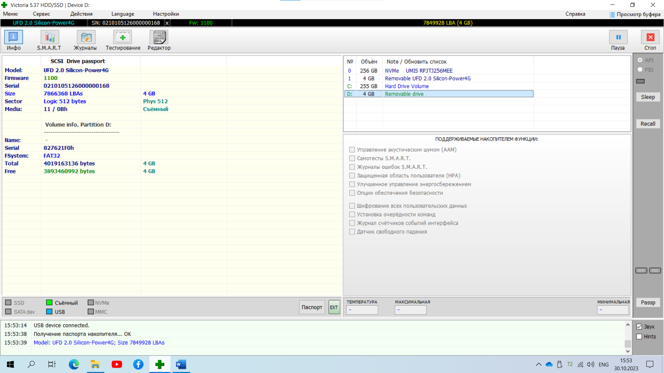Toggle Защищенная область пользователя (HPA) checkbox

point(352,175)
